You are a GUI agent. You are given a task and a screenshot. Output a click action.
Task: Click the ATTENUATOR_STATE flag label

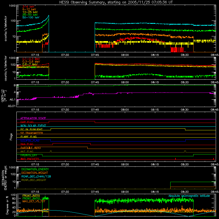pos(33,118)
